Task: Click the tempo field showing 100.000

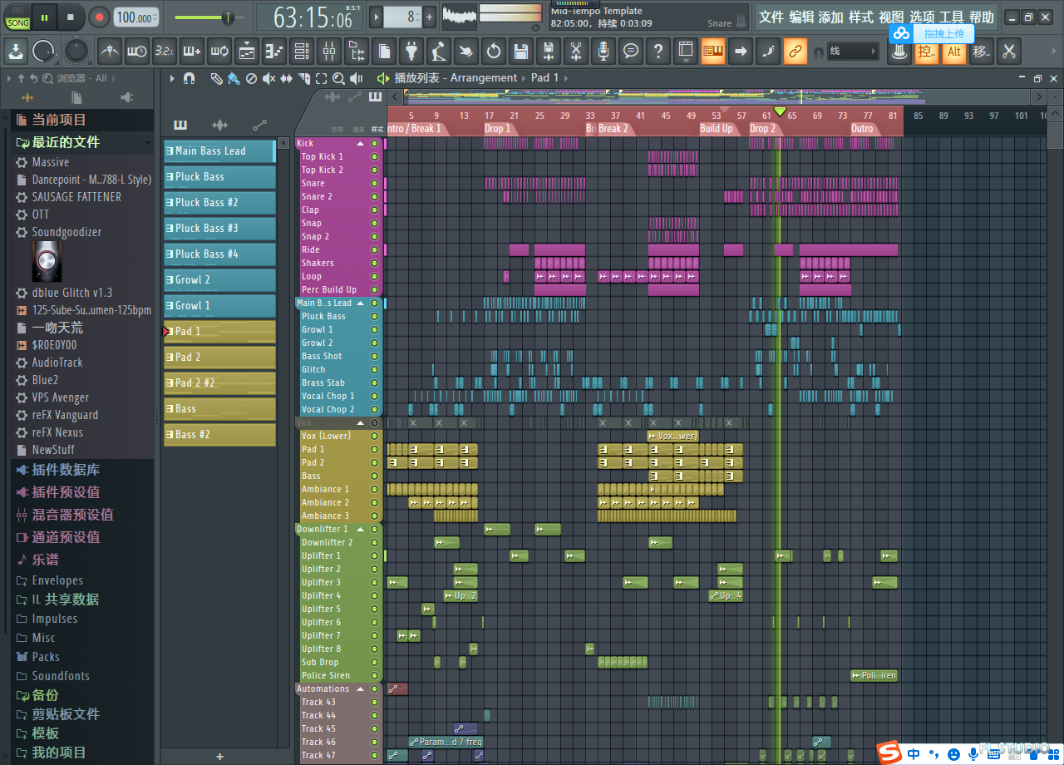Action: [135, 17]
